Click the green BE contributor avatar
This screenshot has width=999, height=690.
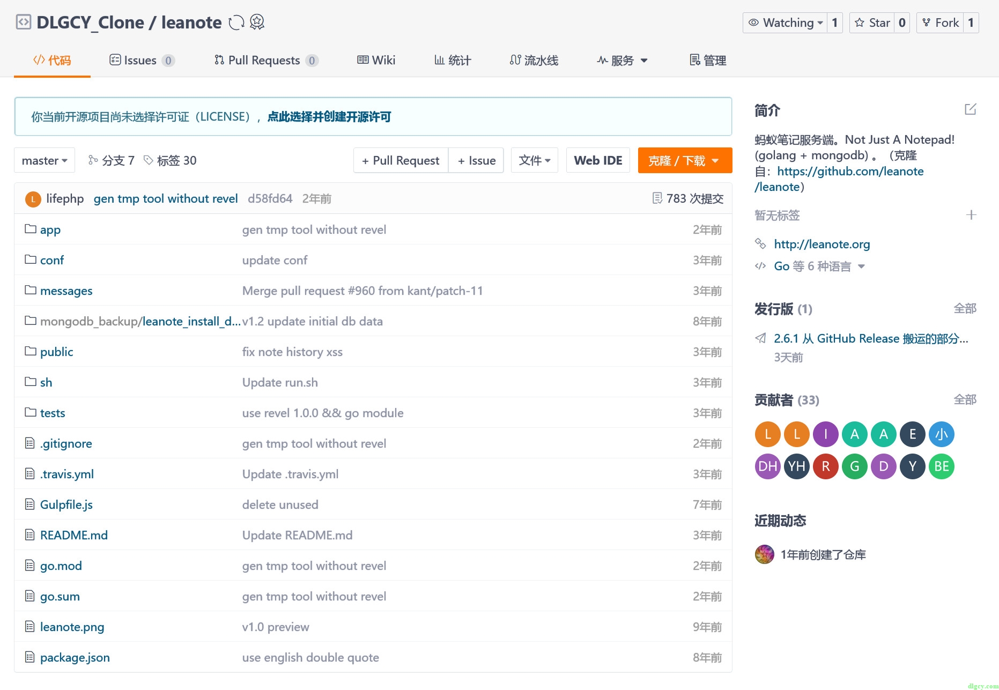pyautogui.click(x=942, y=466)
